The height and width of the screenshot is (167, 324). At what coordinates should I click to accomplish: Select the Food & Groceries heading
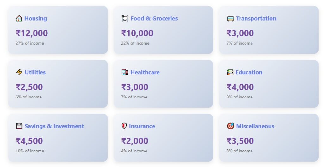pos(154,19)
